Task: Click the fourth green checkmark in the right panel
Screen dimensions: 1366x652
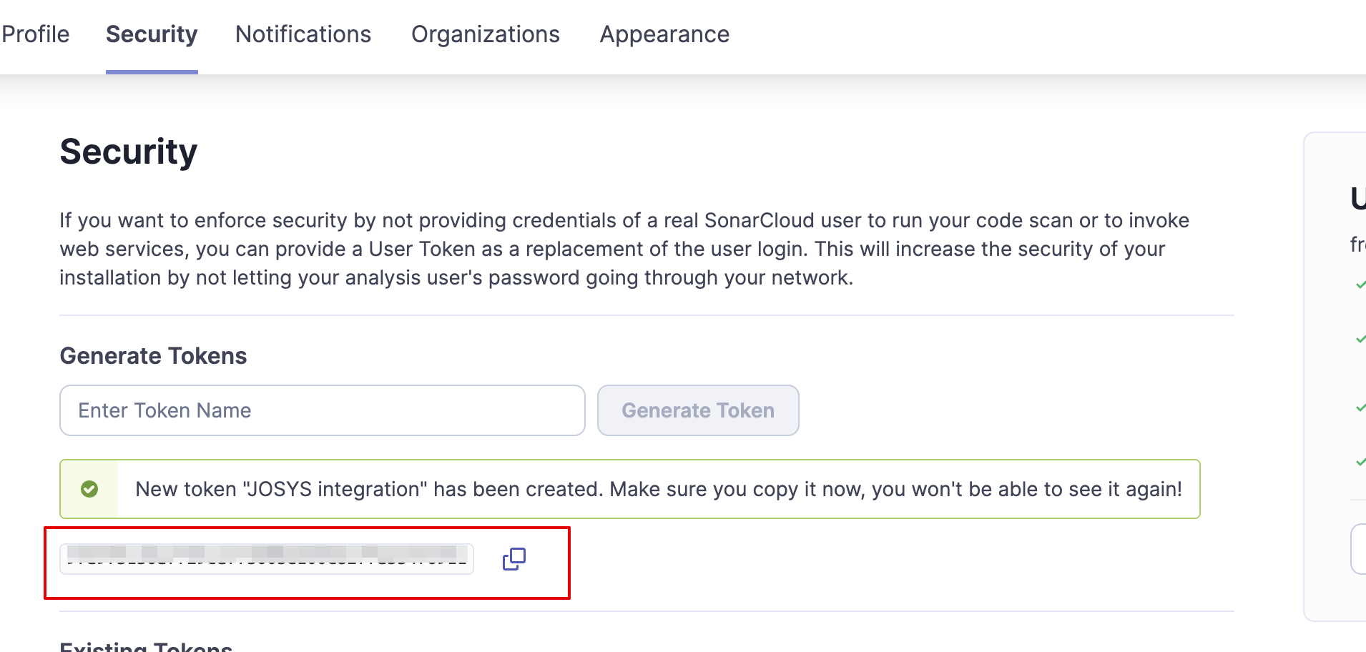Action: (x=1360, y=462)
